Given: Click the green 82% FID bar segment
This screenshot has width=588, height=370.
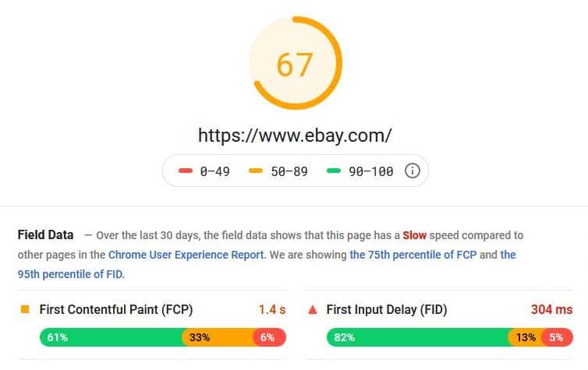Looking at the screenshot, I should 417,337.
